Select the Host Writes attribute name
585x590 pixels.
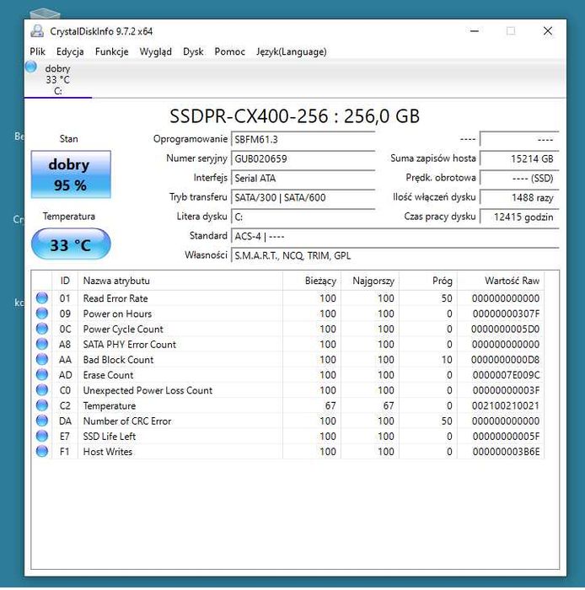[x=108, y=452]
